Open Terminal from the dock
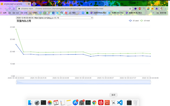Screen dimensions: 170x106 pos(43,103)
